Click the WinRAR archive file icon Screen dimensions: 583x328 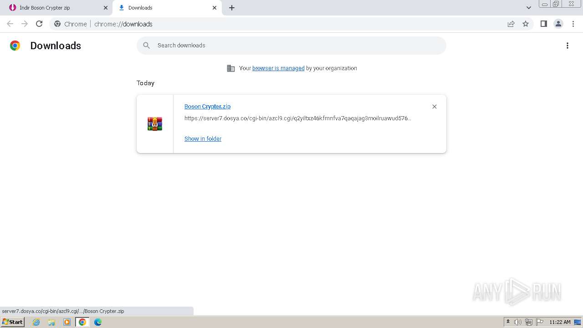(155, 124)
